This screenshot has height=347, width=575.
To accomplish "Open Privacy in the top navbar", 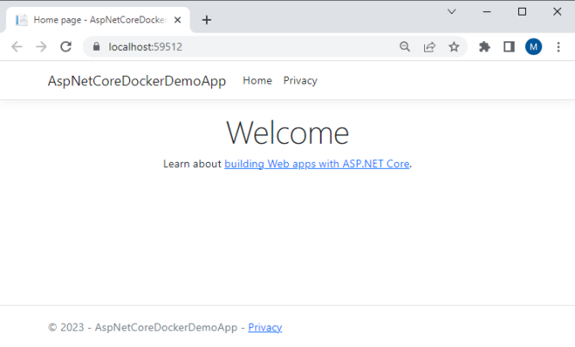I will (300, 81).
